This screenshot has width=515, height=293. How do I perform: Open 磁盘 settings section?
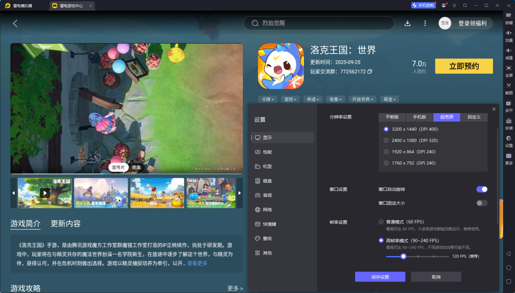(282, 181)
